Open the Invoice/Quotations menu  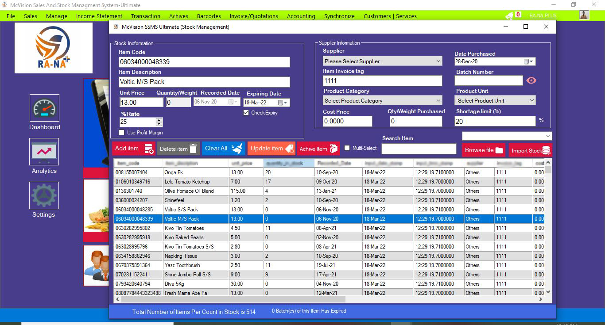coord(254,16)
